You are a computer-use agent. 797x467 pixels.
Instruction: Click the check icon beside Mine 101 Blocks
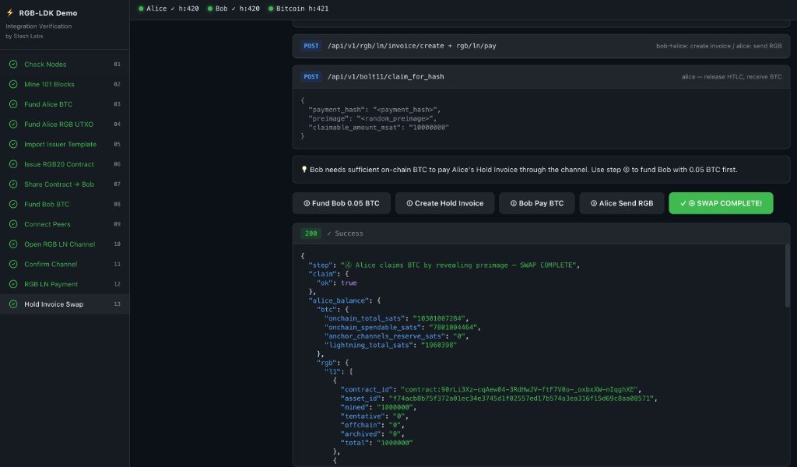tap(13, 84)
